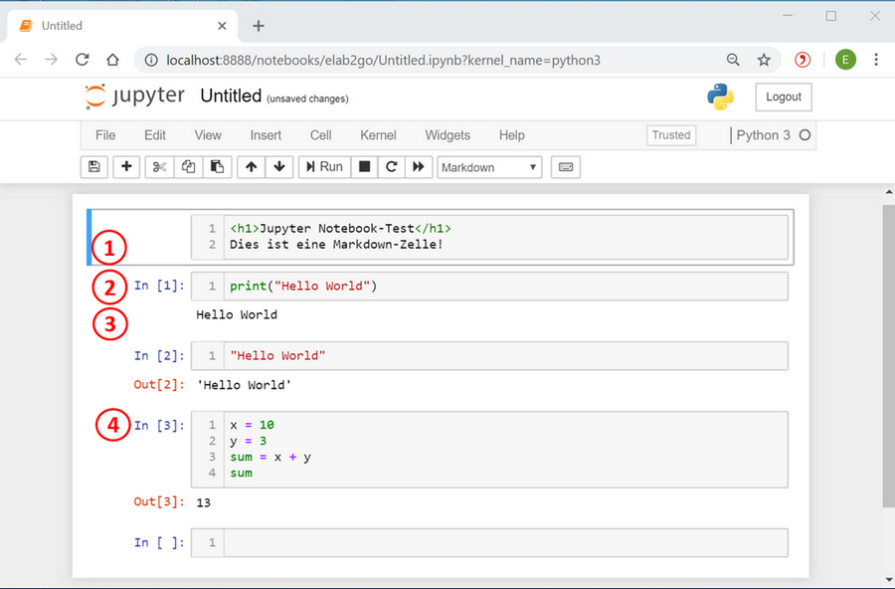
Task: Click the Trusted notebook indicator
Action: click(x=671, y=135)
